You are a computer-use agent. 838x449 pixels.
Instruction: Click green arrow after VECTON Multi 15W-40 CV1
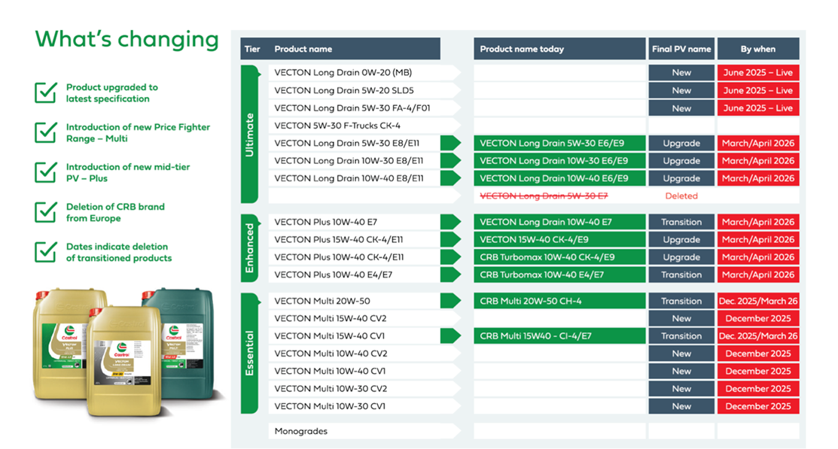(450, 336)
